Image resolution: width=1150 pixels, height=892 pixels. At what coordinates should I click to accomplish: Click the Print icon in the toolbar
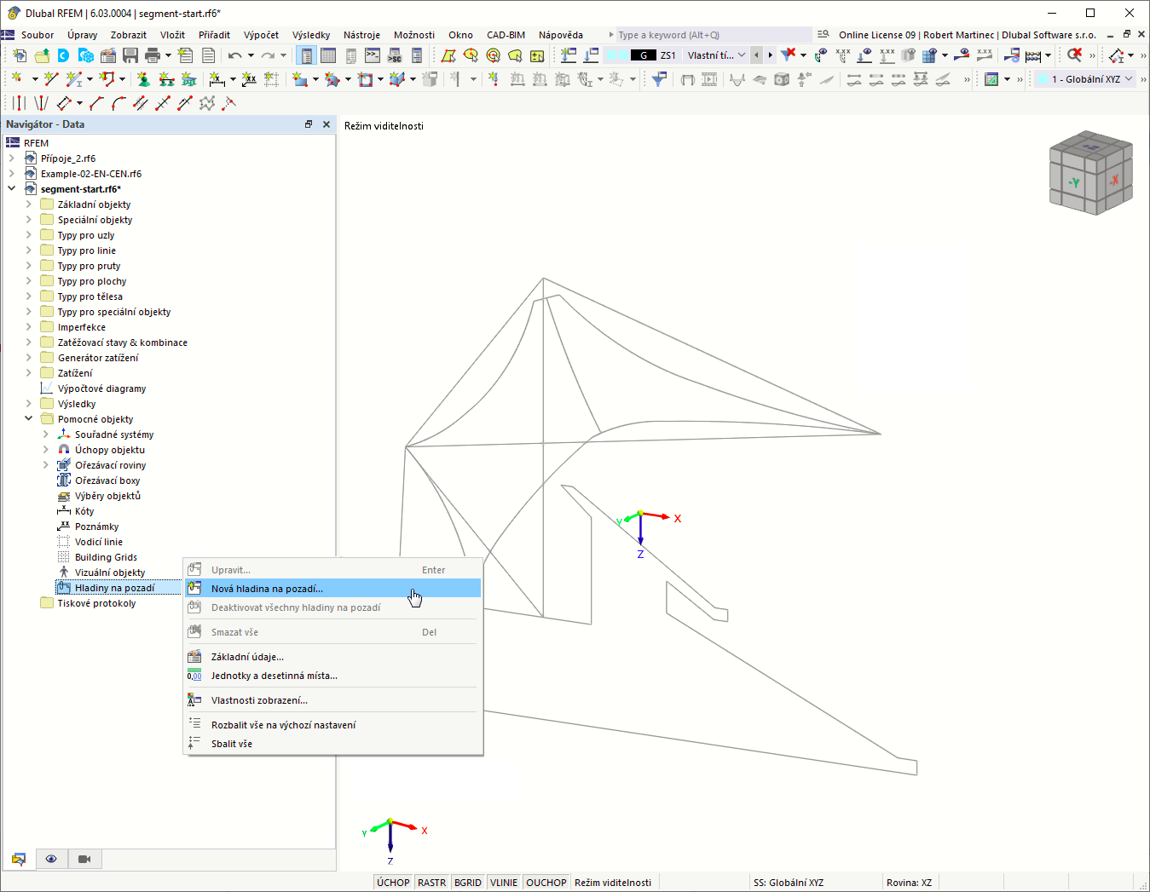pyautogui.click(x=153, y=55)
